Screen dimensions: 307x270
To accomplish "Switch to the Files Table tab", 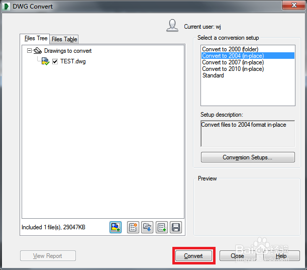I will click(x=64, y=39).
